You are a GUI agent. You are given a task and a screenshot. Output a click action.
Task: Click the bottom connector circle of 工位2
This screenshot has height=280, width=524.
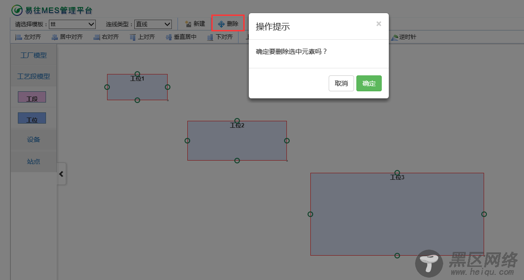click(x=237, y=161)
